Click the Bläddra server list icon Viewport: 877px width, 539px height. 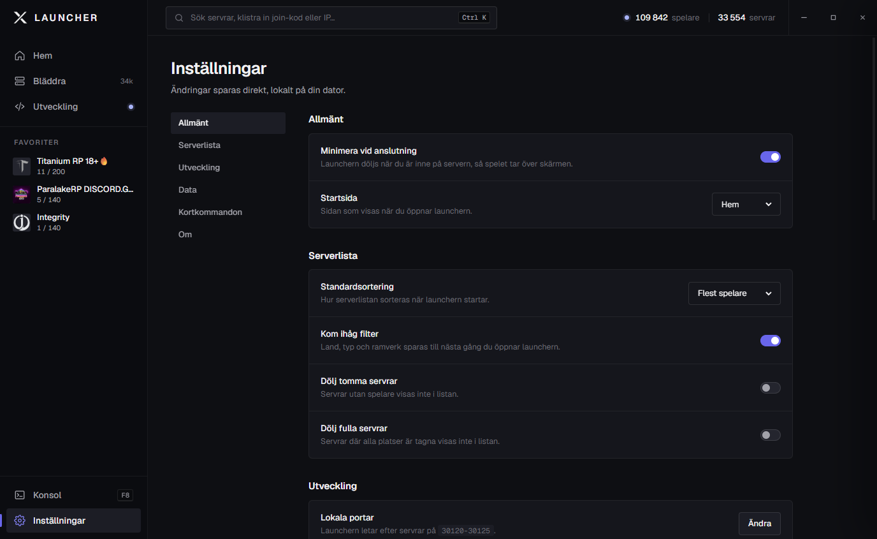(x=20, y=81)
